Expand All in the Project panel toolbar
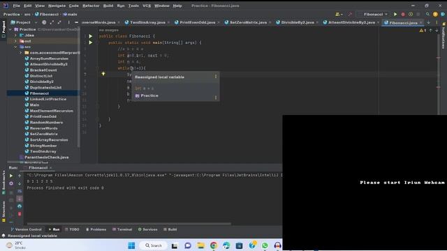This screenshot has height=251, width=447. tap(52, 22)
